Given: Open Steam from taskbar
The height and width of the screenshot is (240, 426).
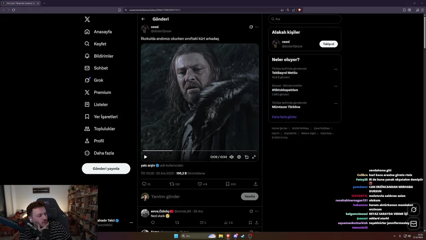Looking at the screenshot, I should [x=243, y=236].
